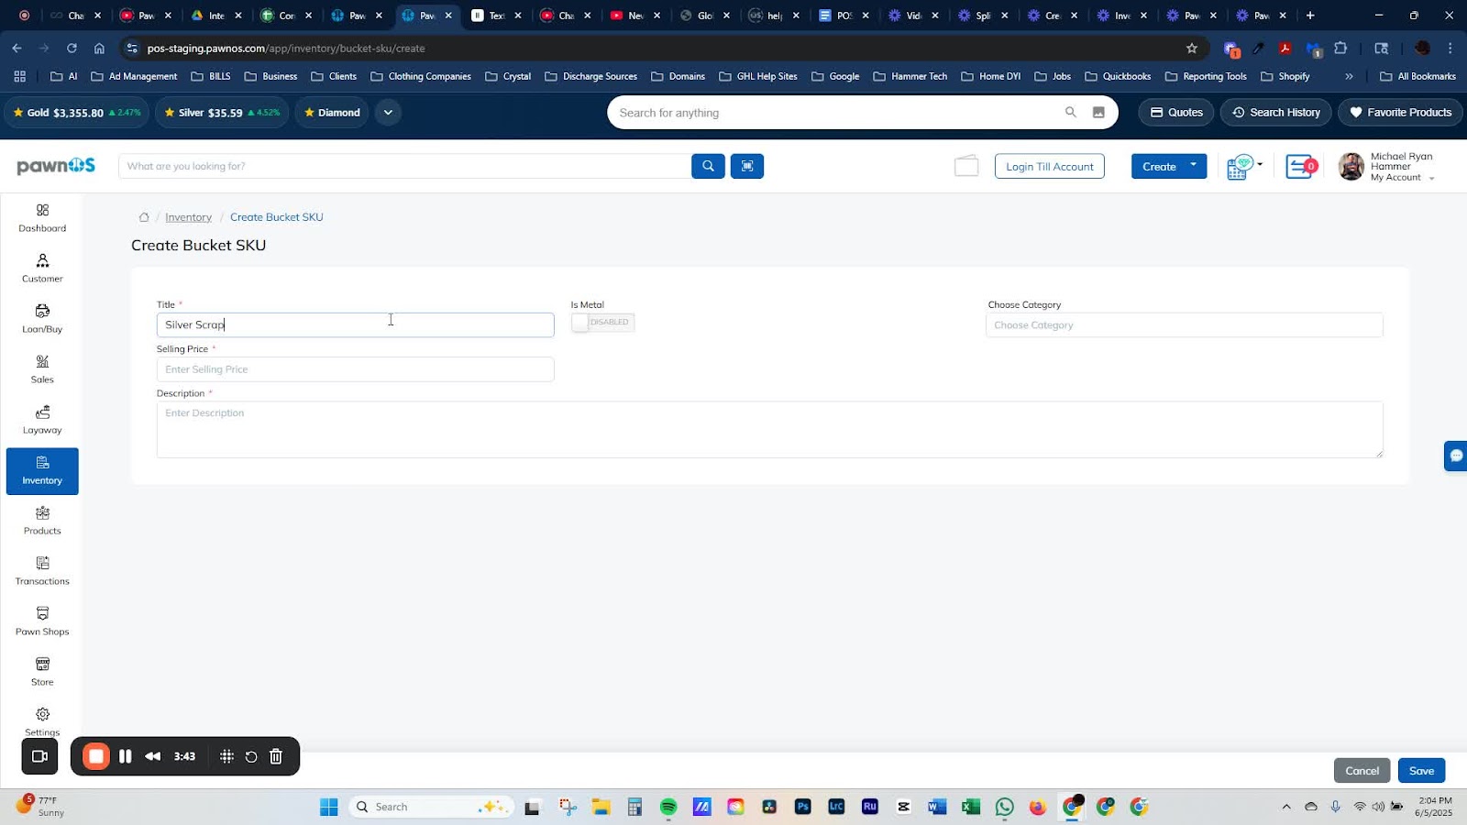Open Spotify from the taskbar
This screenshot has width=1467, height=825.
(668, 807)
